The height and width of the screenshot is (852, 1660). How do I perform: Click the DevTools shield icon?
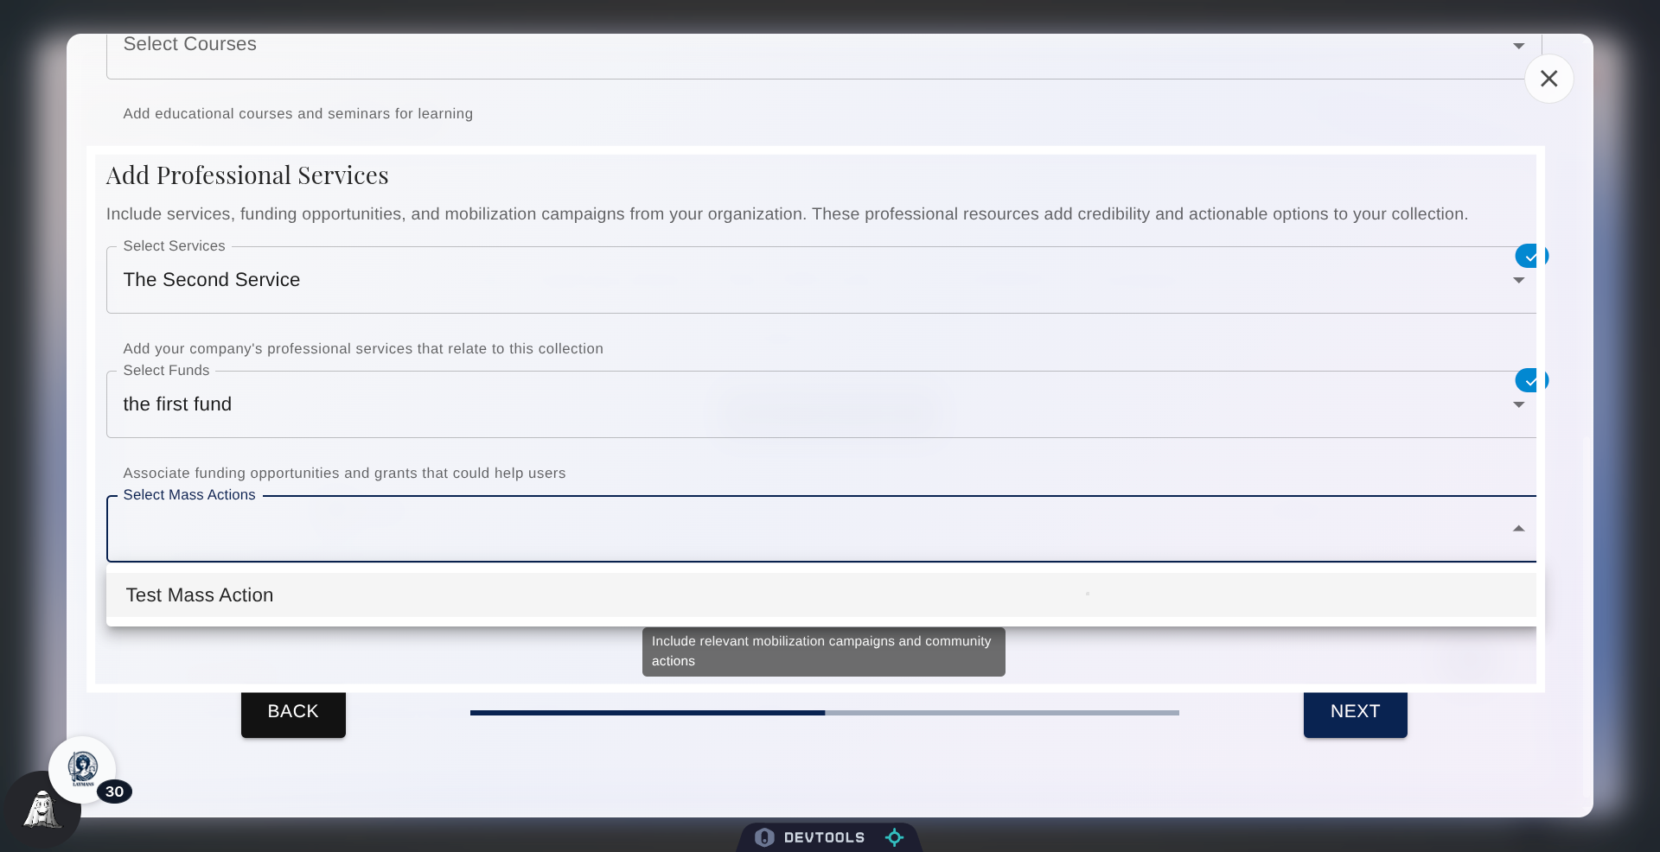point(764,837)
